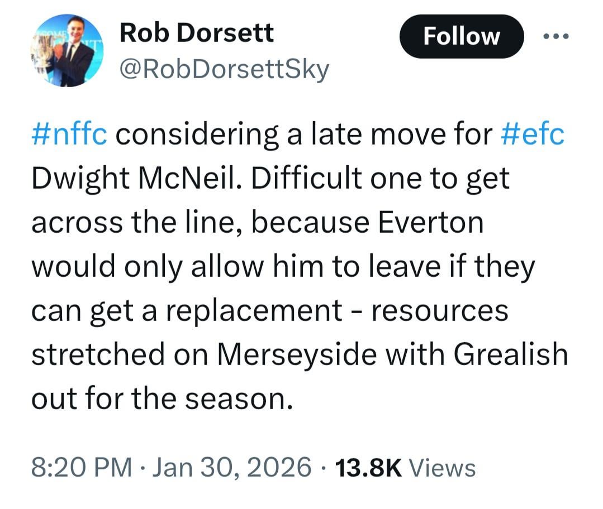Viewport: 603px width, 509px height.
Task: Click the name Grealish in tweet
Action: click(510, 354)
